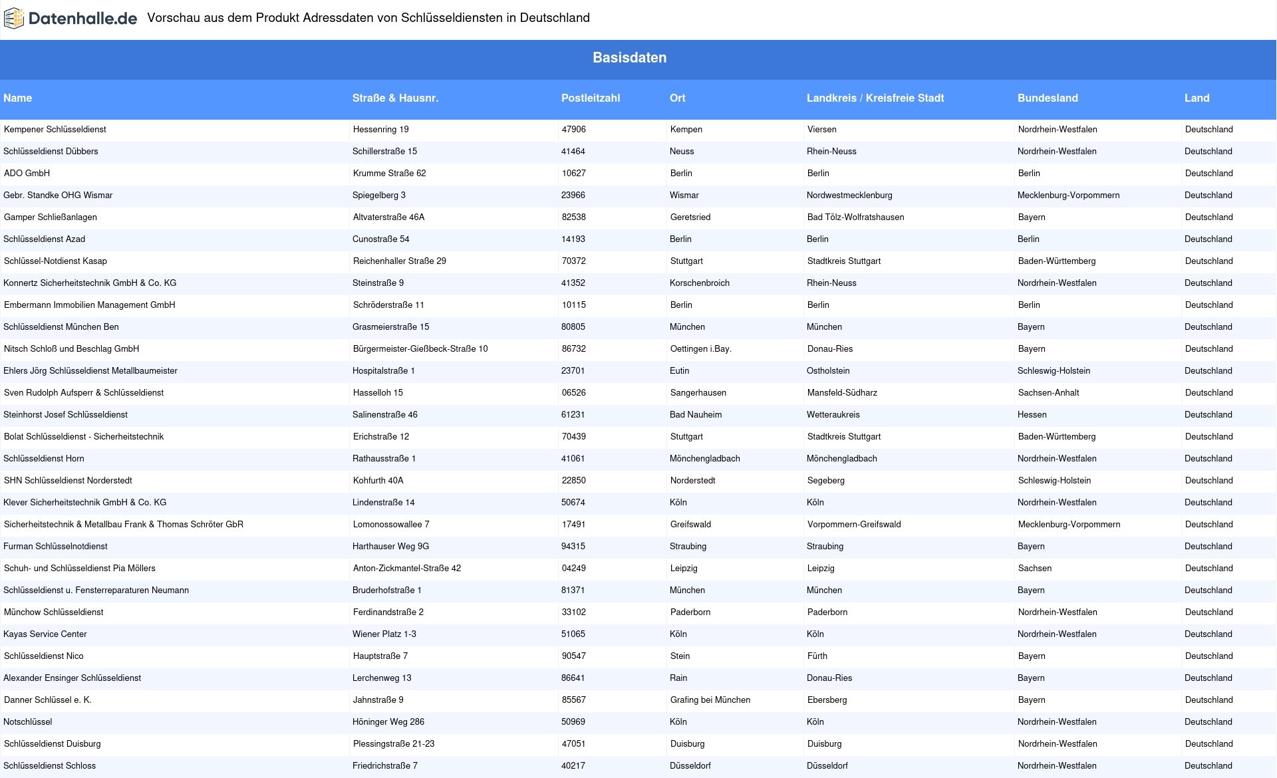Click the Land column header

pos(1197,98)
